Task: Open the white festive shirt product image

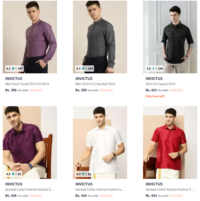Action: [100, 143]
